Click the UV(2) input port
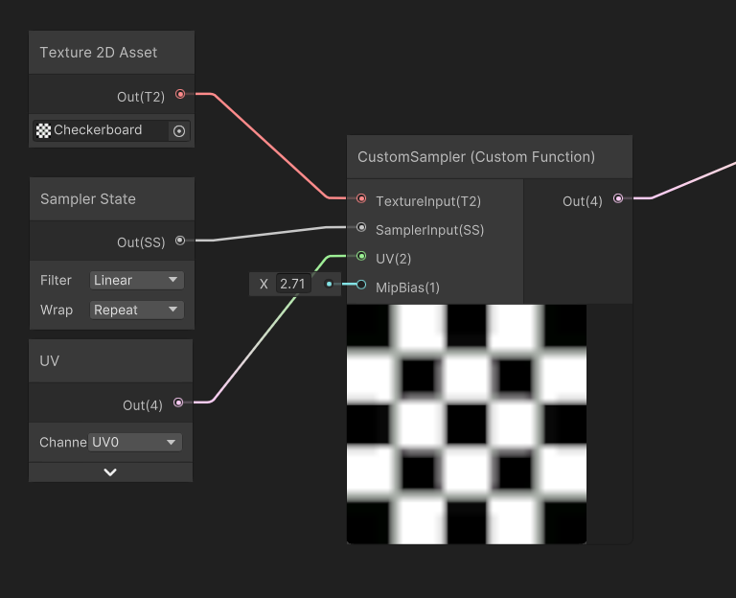 [361, 256]
